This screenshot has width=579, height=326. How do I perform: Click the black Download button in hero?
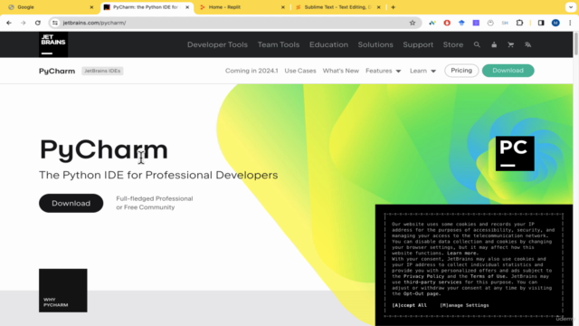click(x=71, y=203)
